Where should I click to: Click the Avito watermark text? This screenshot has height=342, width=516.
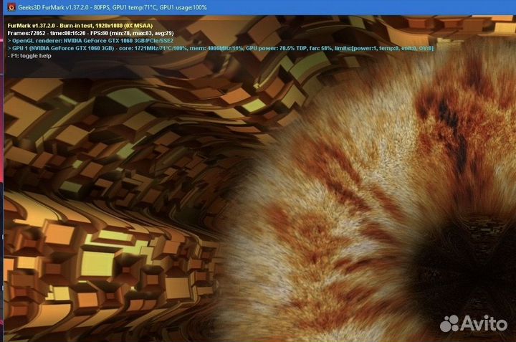tap(484, 323)
